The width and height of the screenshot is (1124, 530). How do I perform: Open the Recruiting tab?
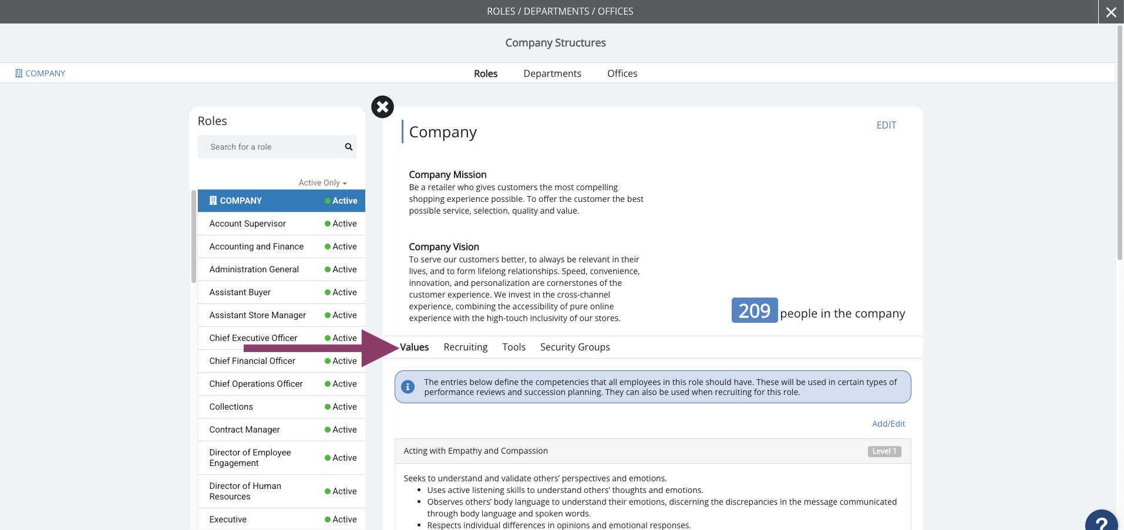[x=465, y=347]
